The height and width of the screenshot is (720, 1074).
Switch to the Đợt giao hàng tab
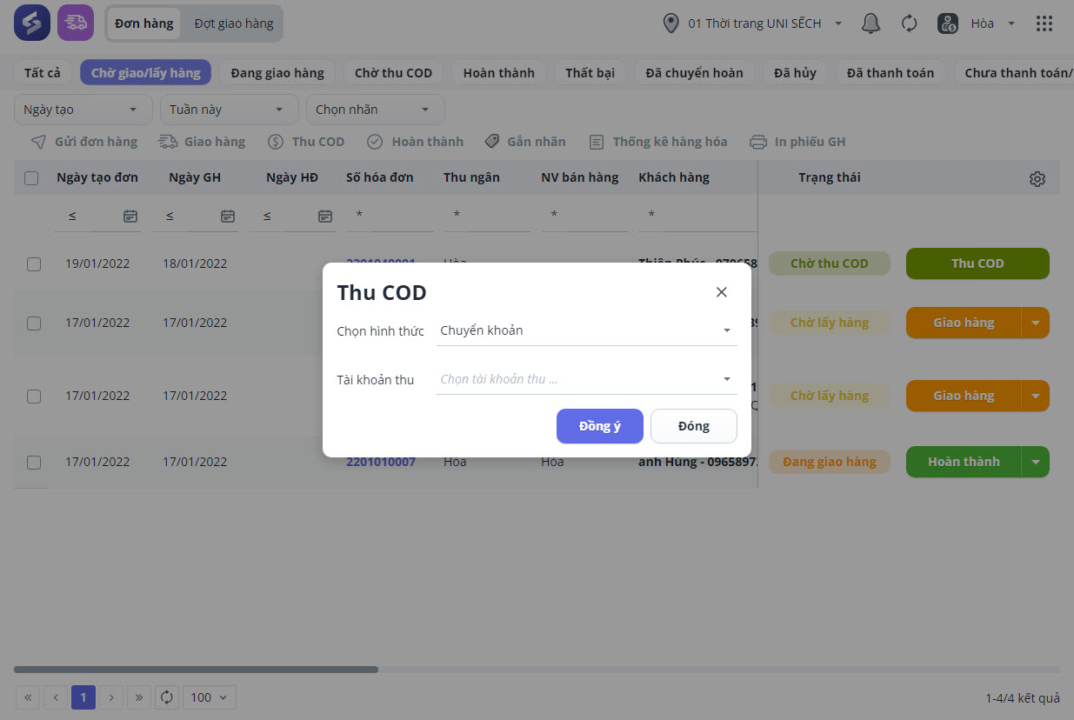234,23
